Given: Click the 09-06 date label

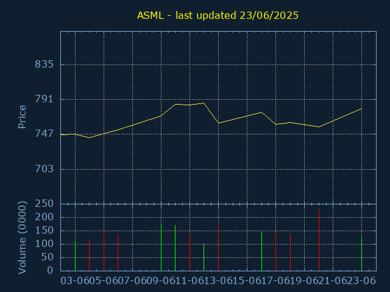Looking at the screenshot, I should (x=161, y=281).
